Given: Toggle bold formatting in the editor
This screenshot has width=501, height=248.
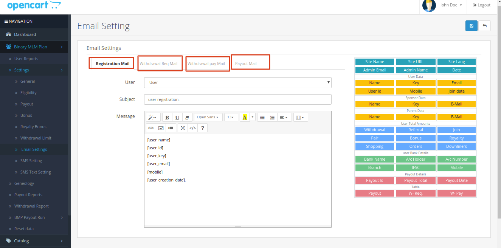Looking at the screenshot, I should pyautogui.click(x=167, y=118).
